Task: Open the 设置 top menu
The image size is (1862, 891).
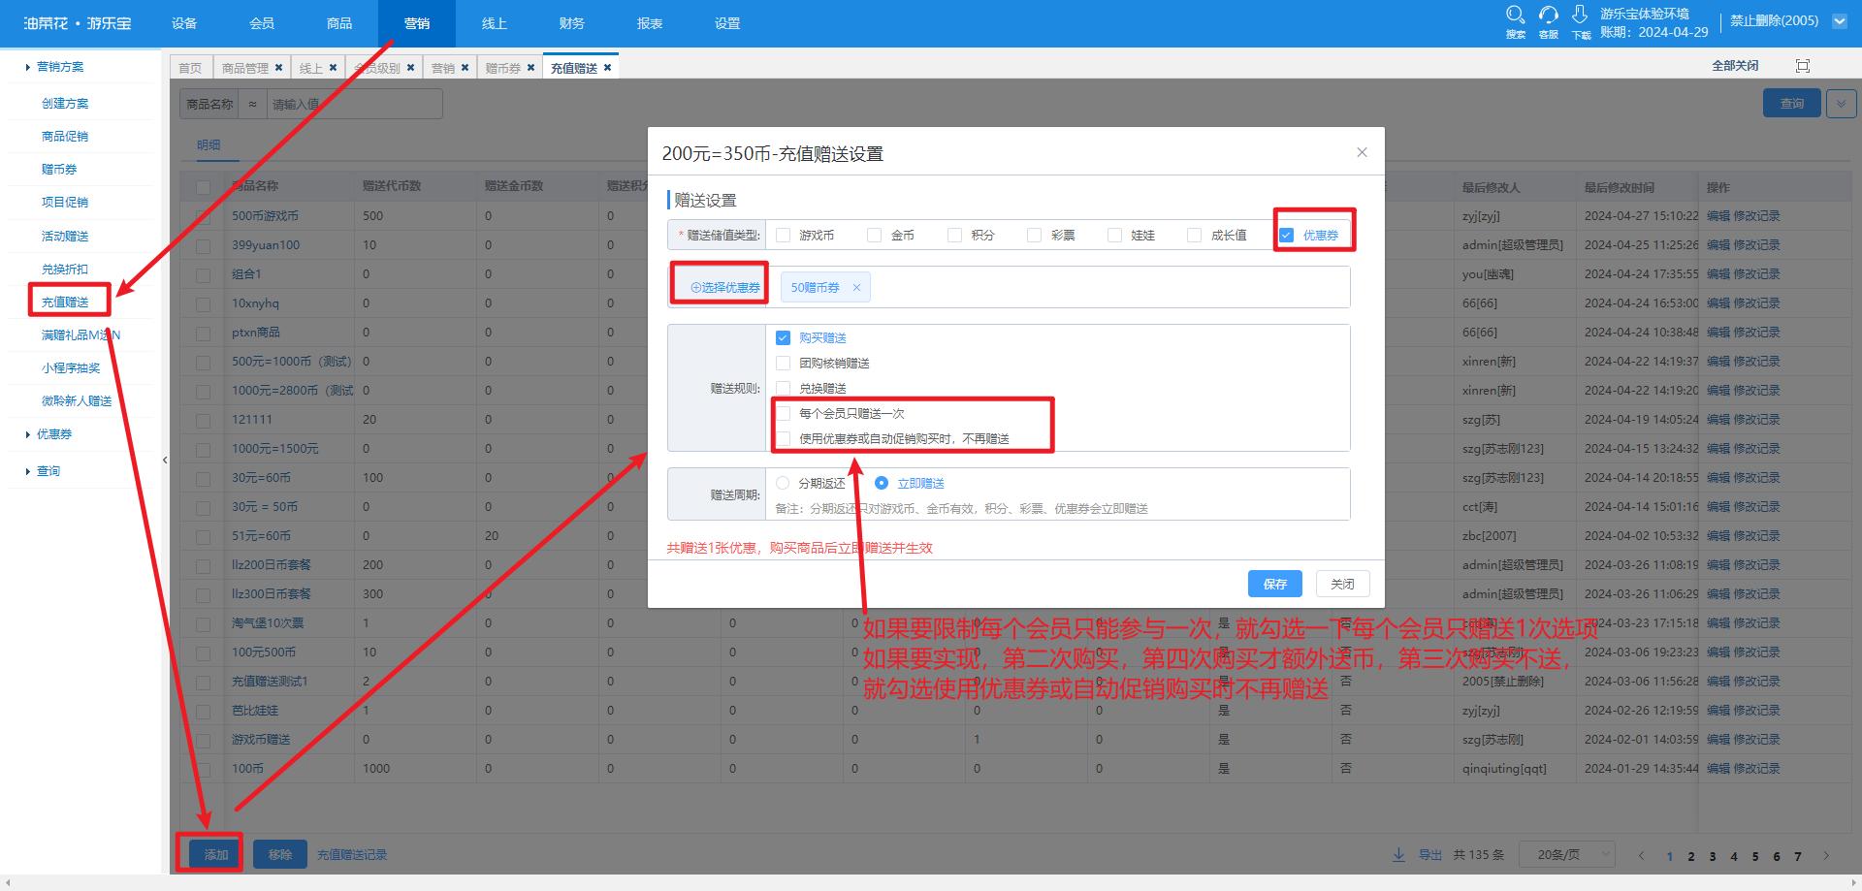Action: pyautogui.click(x=727, y=23)
